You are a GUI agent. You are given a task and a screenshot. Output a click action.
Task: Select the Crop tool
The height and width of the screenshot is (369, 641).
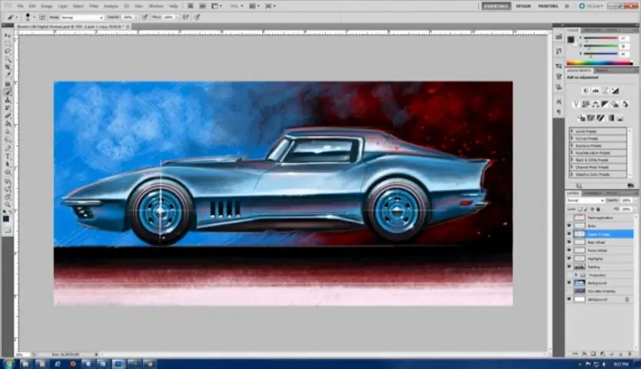(x=8, y=68)
